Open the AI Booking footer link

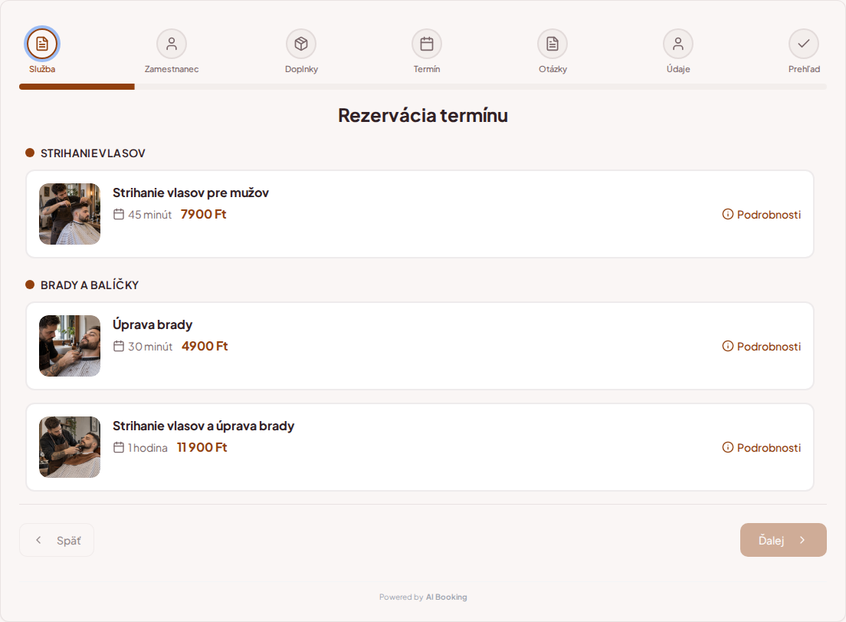(446, 597)
